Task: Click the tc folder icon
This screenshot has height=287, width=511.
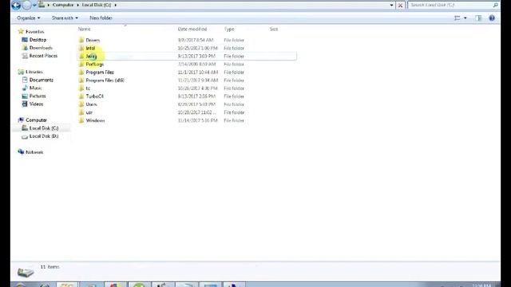Action: click(81, 88)
